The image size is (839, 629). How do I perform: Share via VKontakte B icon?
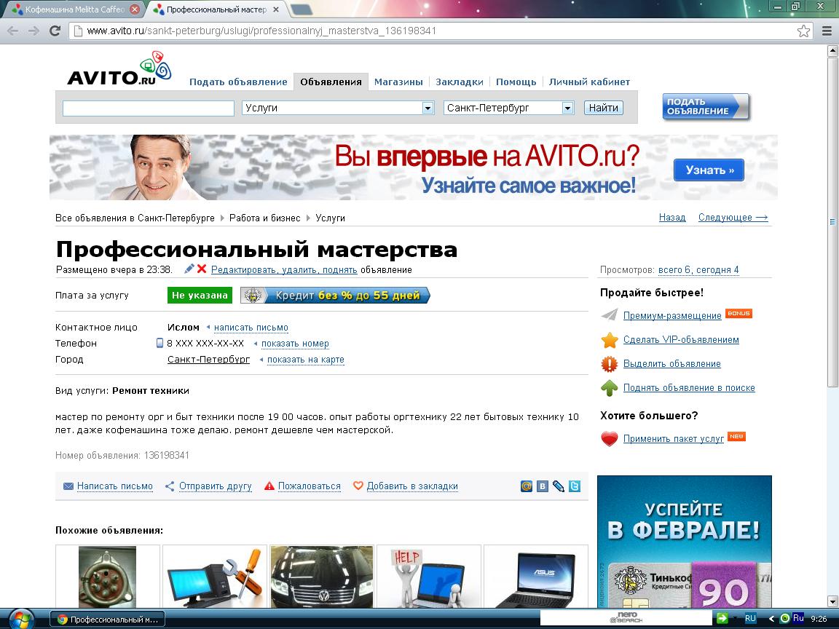pyautogui.click(x=543, y=486)
